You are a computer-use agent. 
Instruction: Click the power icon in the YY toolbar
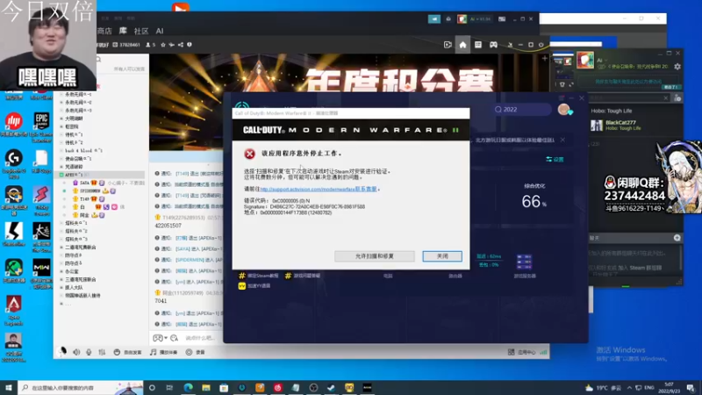[541, 45]
